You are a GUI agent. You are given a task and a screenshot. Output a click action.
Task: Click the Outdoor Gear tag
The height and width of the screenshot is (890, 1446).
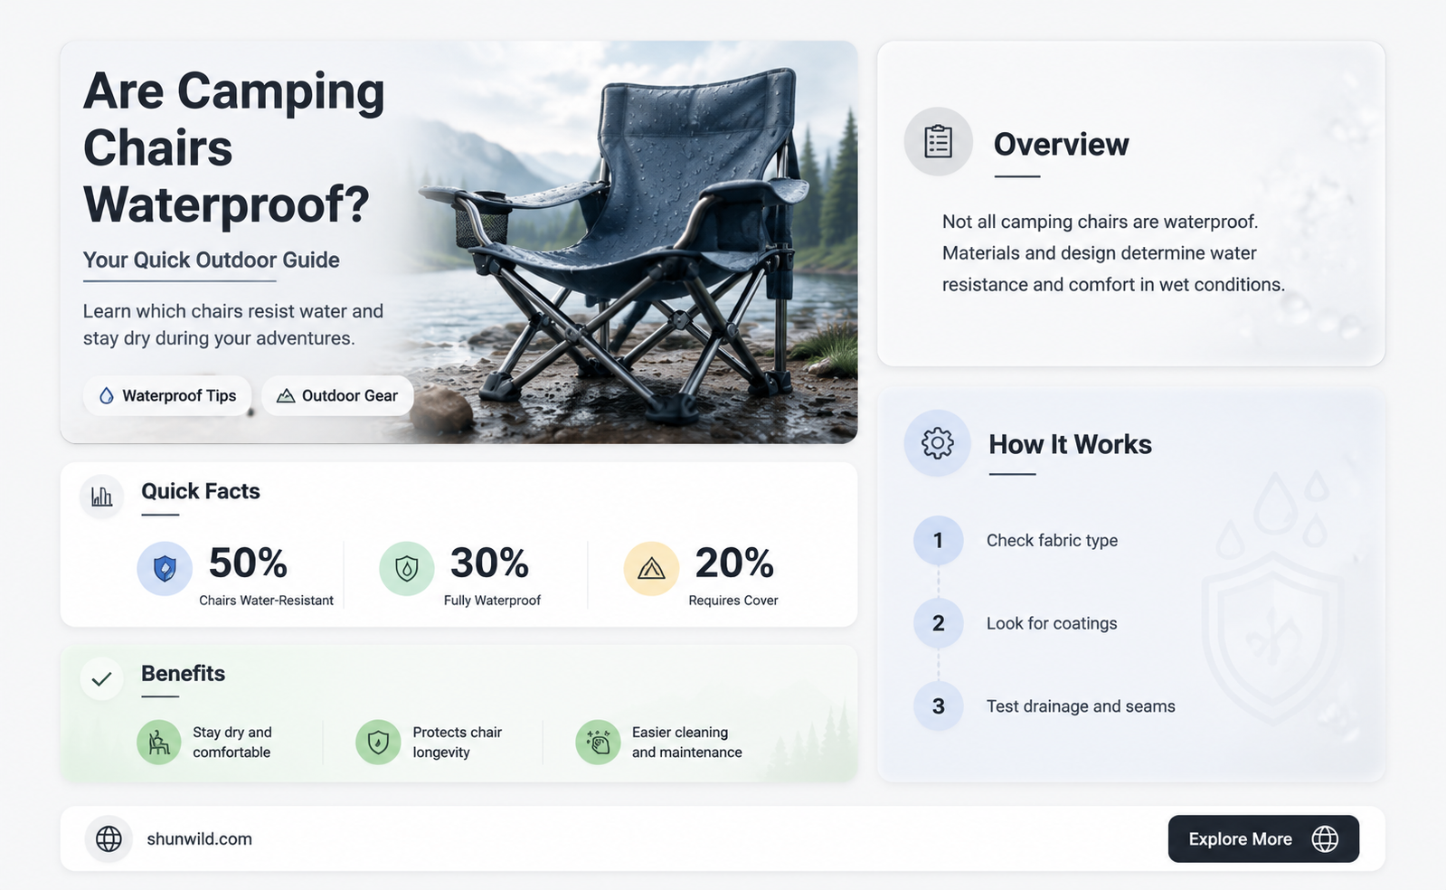pyautogui.click(x=337, y=395)
